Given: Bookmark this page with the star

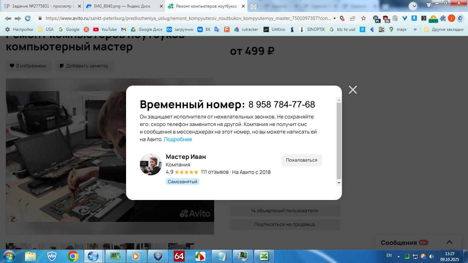Looking at the screenshot, I should pyautogui.click(x=364, y=18).
